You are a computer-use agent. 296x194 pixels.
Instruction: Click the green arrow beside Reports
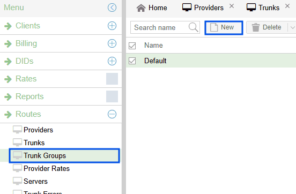[x=8, y=97]
